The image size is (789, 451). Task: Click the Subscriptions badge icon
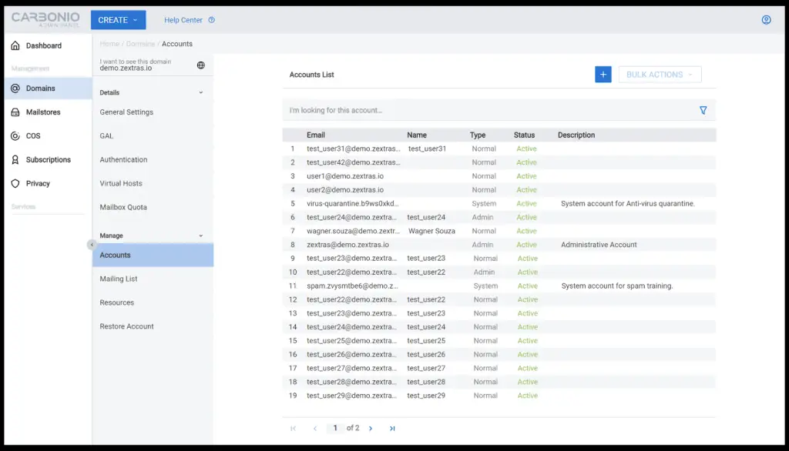[15, 160]
